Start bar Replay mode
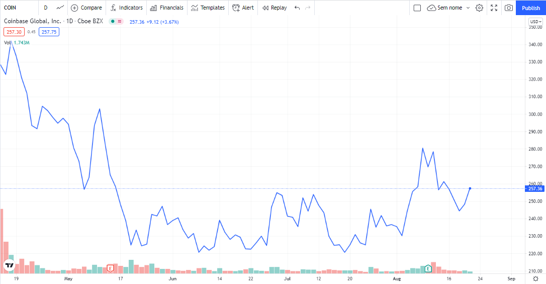The width and height of the screenshot is (546, 284). pos(275,8)
